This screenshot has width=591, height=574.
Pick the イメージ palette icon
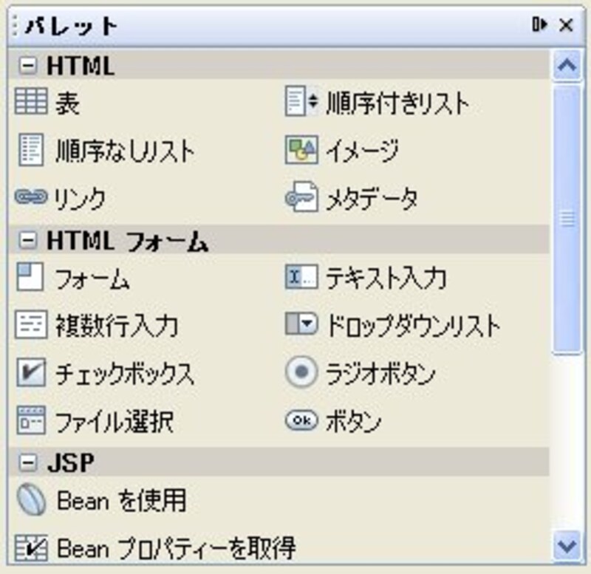click(301, 150)
